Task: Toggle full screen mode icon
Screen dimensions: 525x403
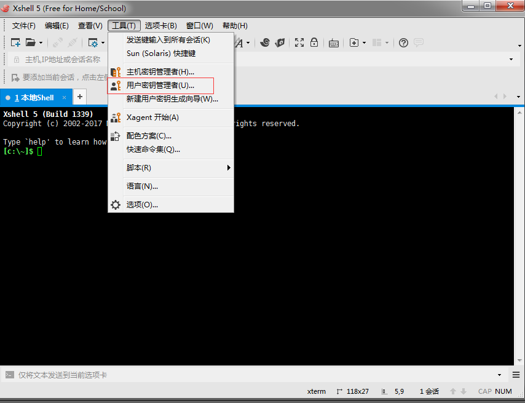Action: [x=299, y=42]
